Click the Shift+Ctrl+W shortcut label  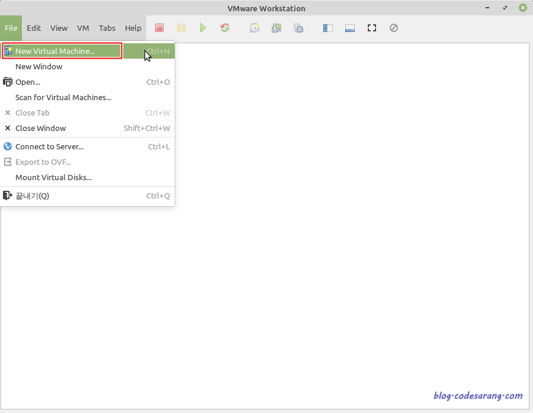pos(147,128)
